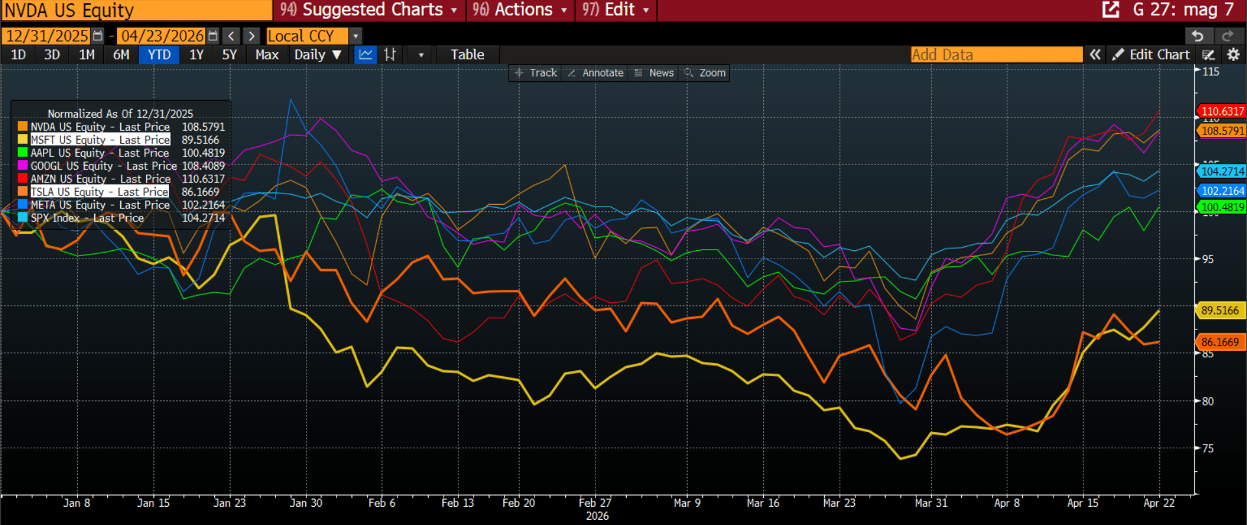Screen dimensions: 1247x525
Task: Toggle the Annotate mode
Action: pyautogui.click(x=596, y=73)
